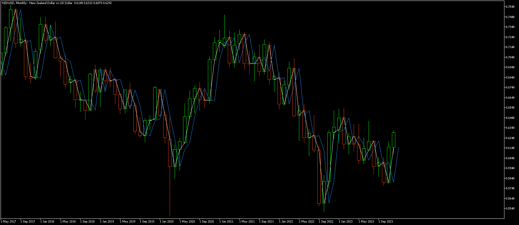The image size is (519, 225).
Task: Click the '1 Jan 2019' date label
Action: pyautogui.click(x=107, y=222)
